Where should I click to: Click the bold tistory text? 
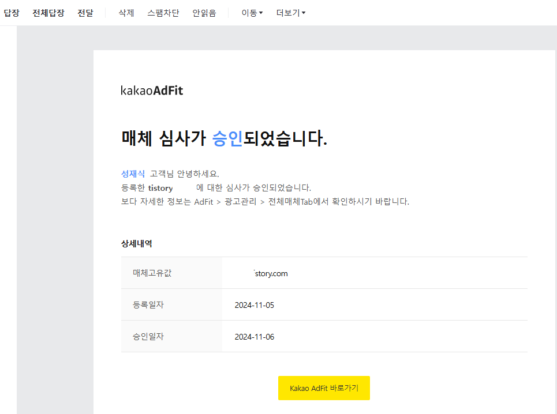click(160, 188)
